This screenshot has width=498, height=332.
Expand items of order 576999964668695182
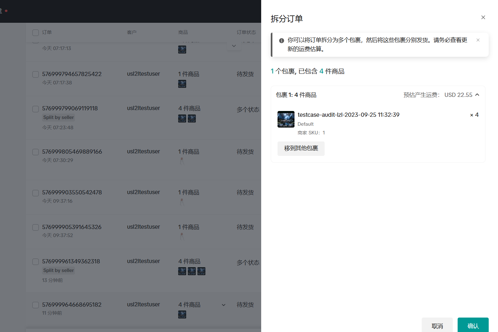223,305
